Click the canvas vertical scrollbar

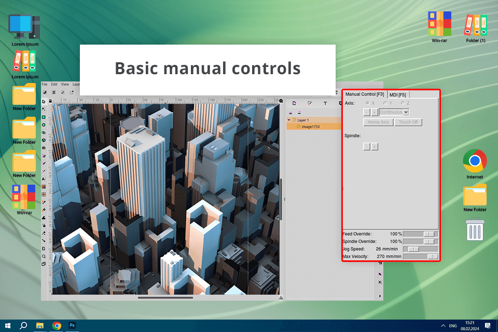[x=281, y=199]
